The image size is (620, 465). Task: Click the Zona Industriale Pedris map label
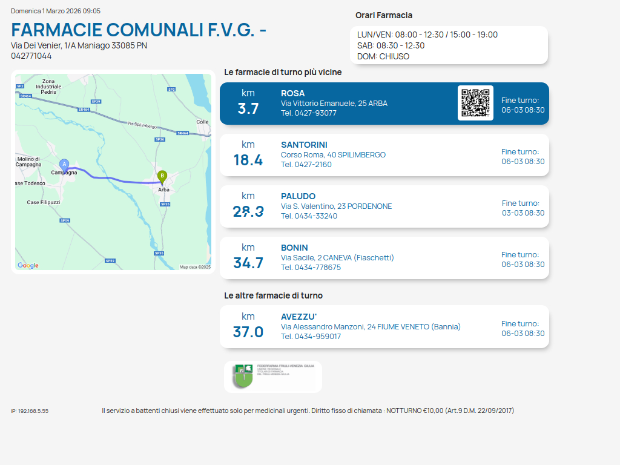(x=48, y=87)
